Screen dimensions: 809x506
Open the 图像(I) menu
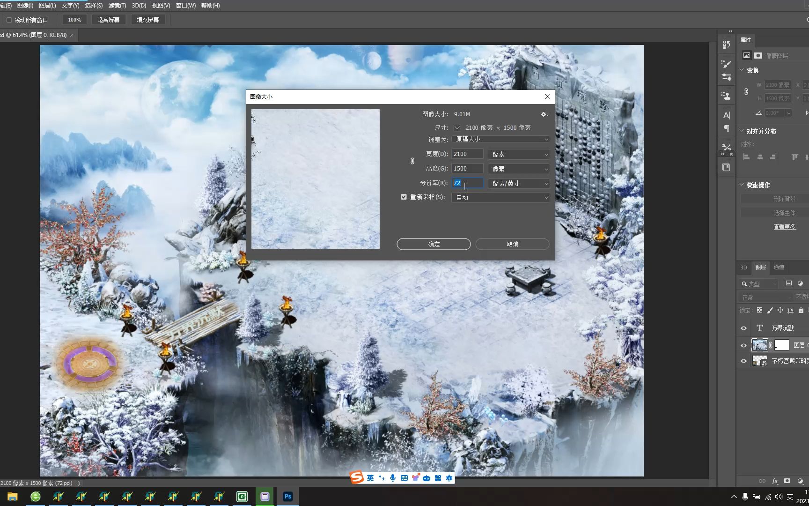coord(25,5)
